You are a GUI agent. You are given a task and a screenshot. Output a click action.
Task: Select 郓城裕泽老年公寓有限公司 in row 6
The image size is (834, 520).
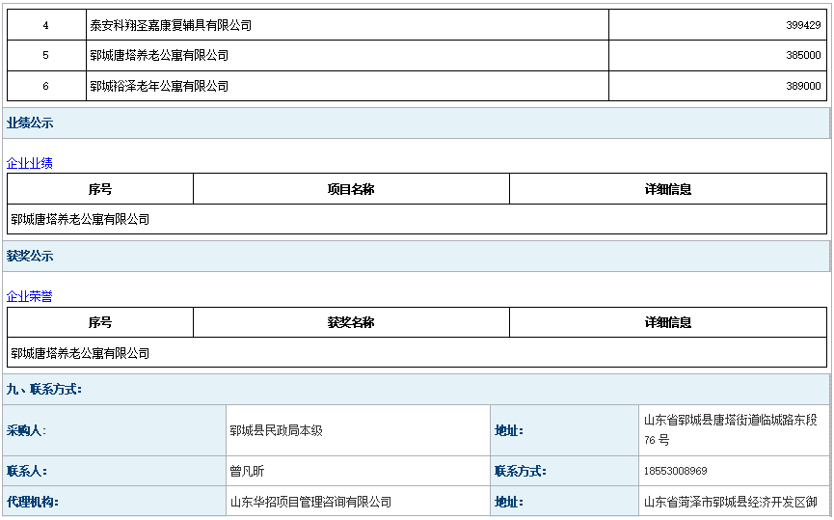[159, 87]
